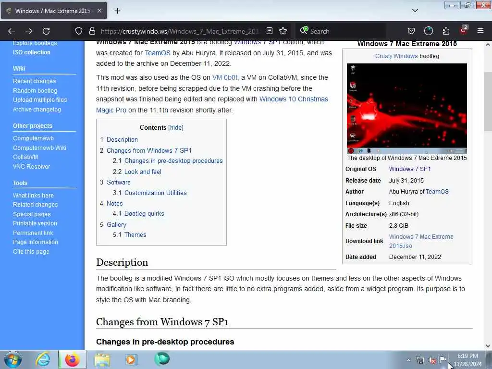Viewport: 492px width, 369px height.
Task: Select the Windows 7 Mac Extreme 2015 tab
Action: coord(53,11)
